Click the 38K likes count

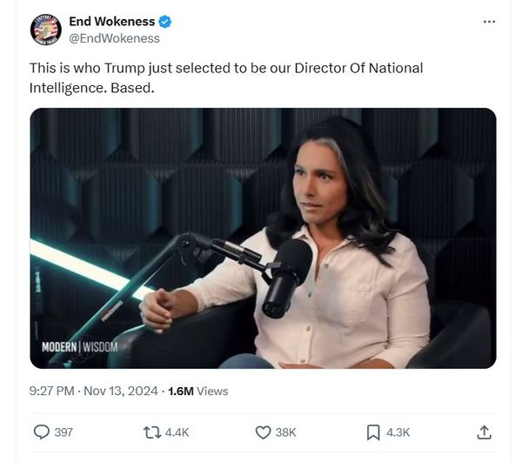[x=285, y=432]
